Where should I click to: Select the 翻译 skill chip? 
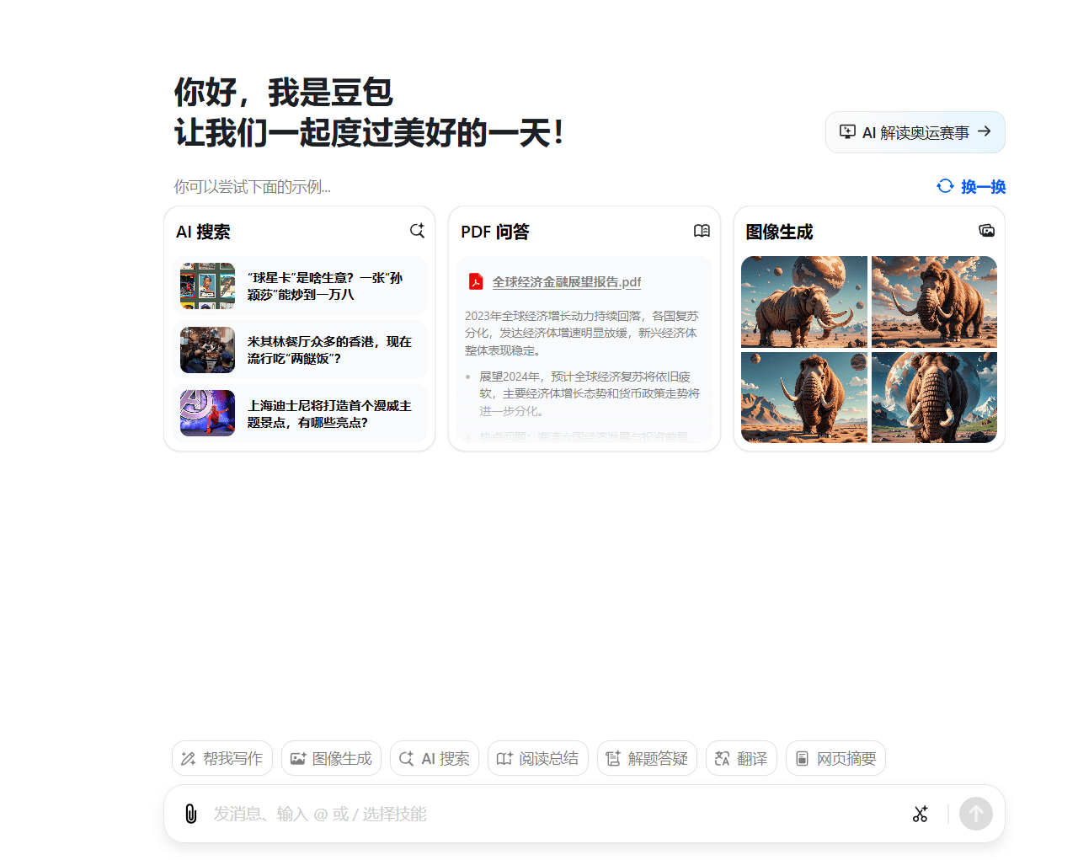point(741,758)
